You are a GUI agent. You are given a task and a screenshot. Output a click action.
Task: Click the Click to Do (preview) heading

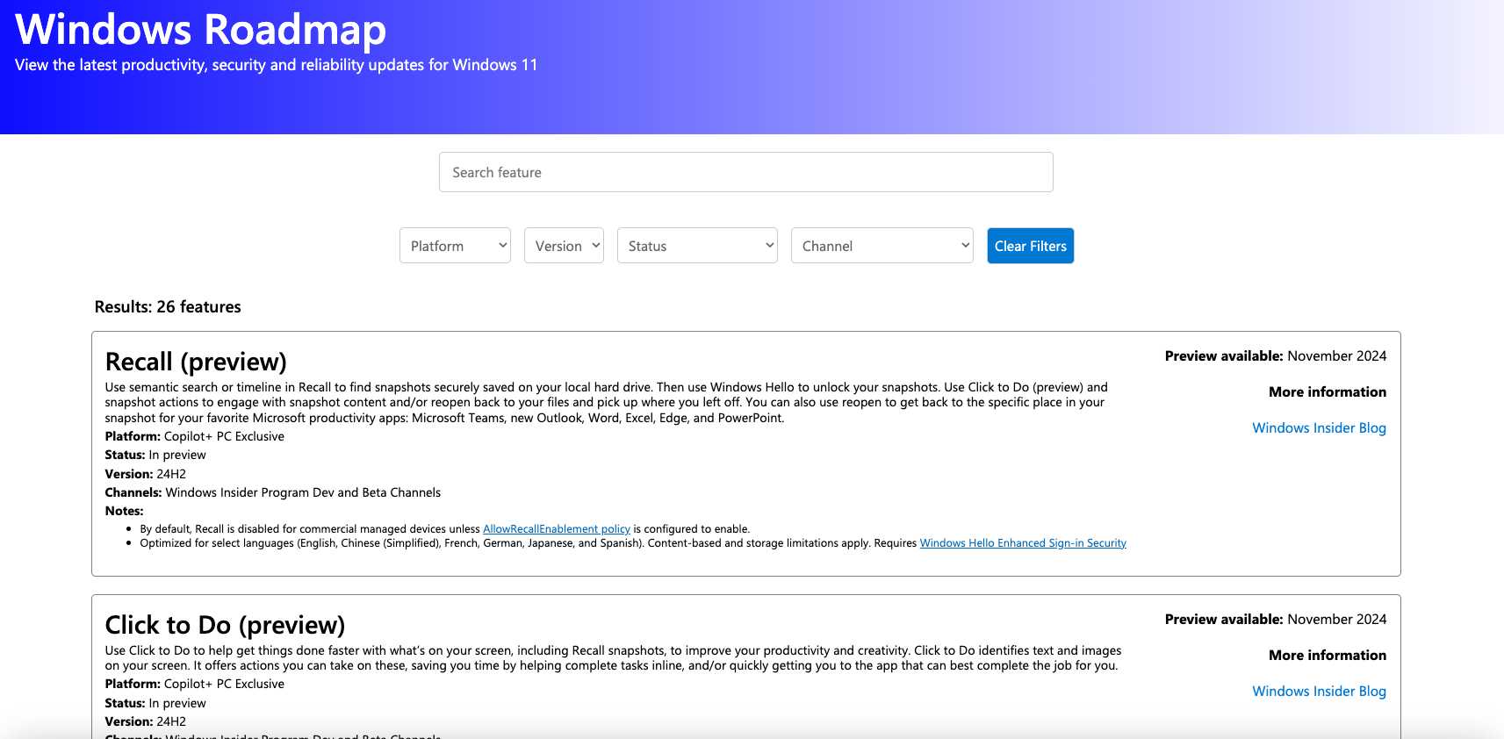point(225,625)
